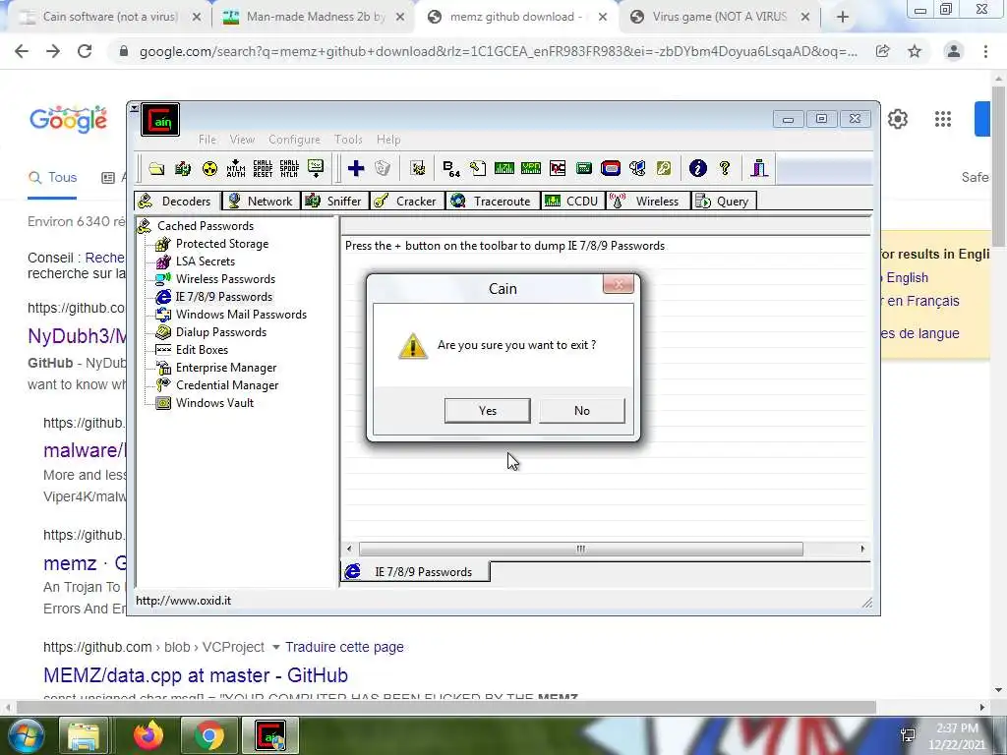Start/stop the sniffer toolbar icon
Image resolution: width=1007 pixels, height=755 pixels.
coord(183,169)
